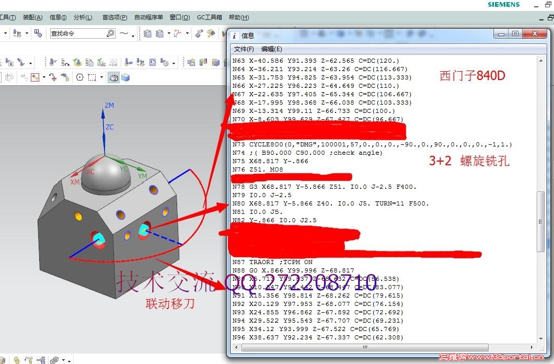Click the tool export arrow icon
The image size is (554, 364).
coord(129,63)
